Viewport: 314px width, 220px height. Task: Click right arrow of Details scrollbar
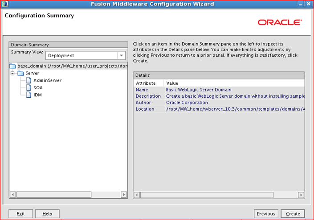[x=301, y=195]
